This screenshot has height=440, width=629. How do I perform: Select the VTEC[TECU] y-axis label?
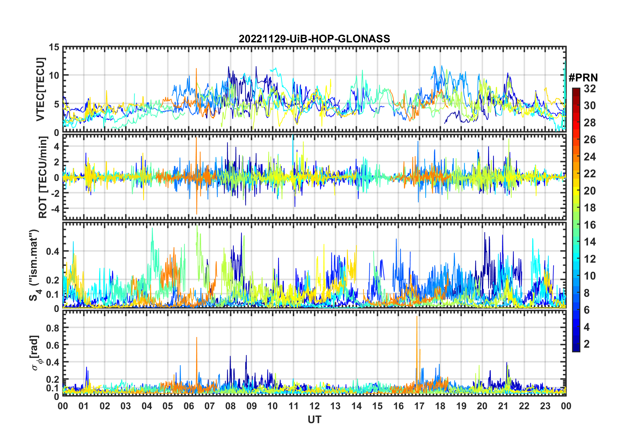pos(41,90)
